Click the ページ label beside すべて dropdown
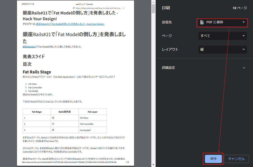 click(x=167, y=36)
